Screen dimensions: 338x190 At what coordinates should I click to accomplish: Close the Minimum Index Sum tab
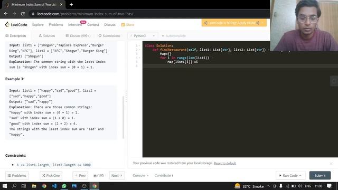click(61, 5)
